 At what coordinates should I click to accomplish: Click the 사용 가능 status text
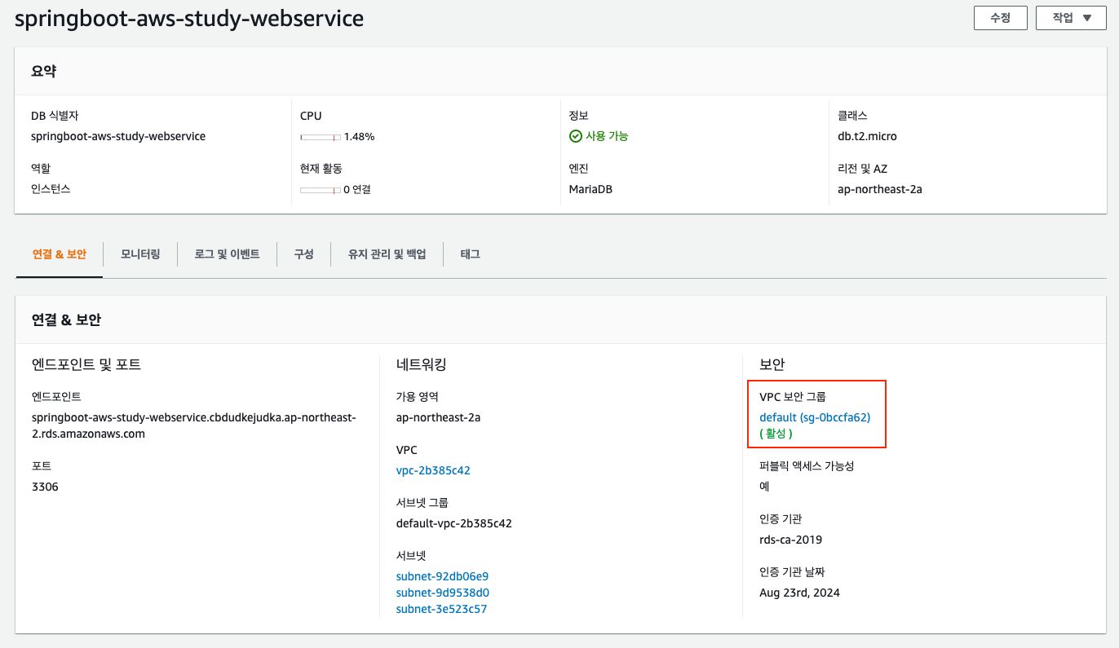pos(607,136)
